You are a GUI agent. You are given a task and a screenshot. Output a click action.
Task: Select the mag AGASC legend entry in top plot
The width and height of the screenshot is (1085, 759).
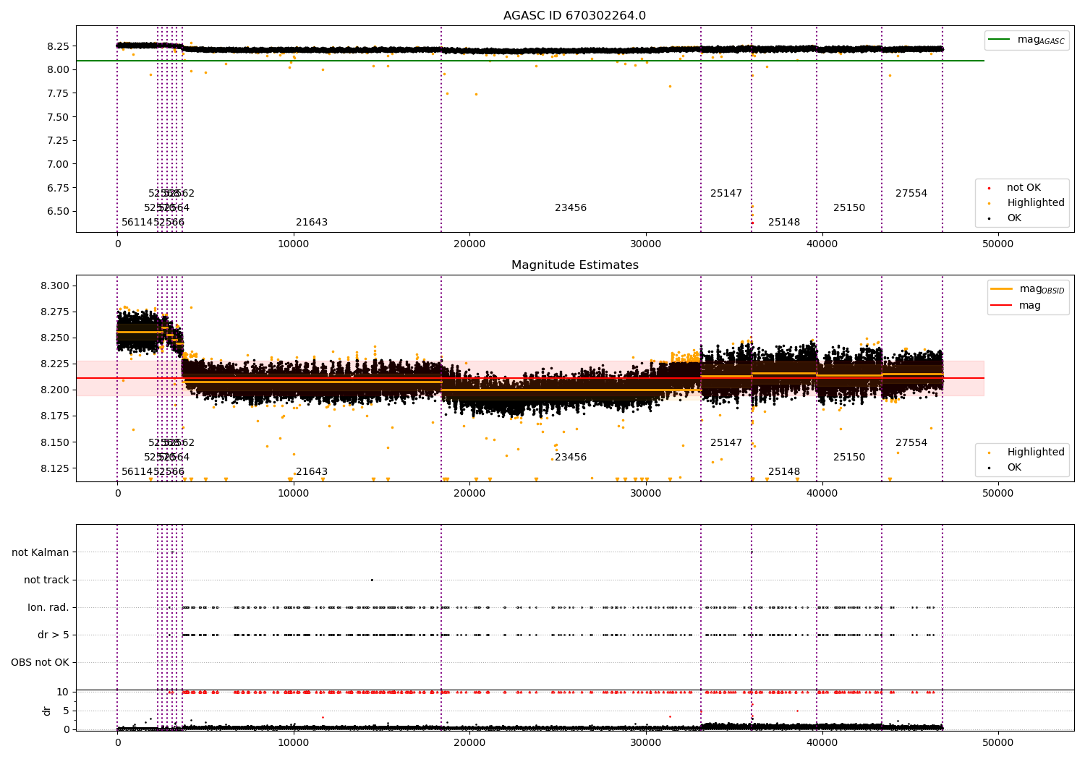click(x=1026, y=40)
